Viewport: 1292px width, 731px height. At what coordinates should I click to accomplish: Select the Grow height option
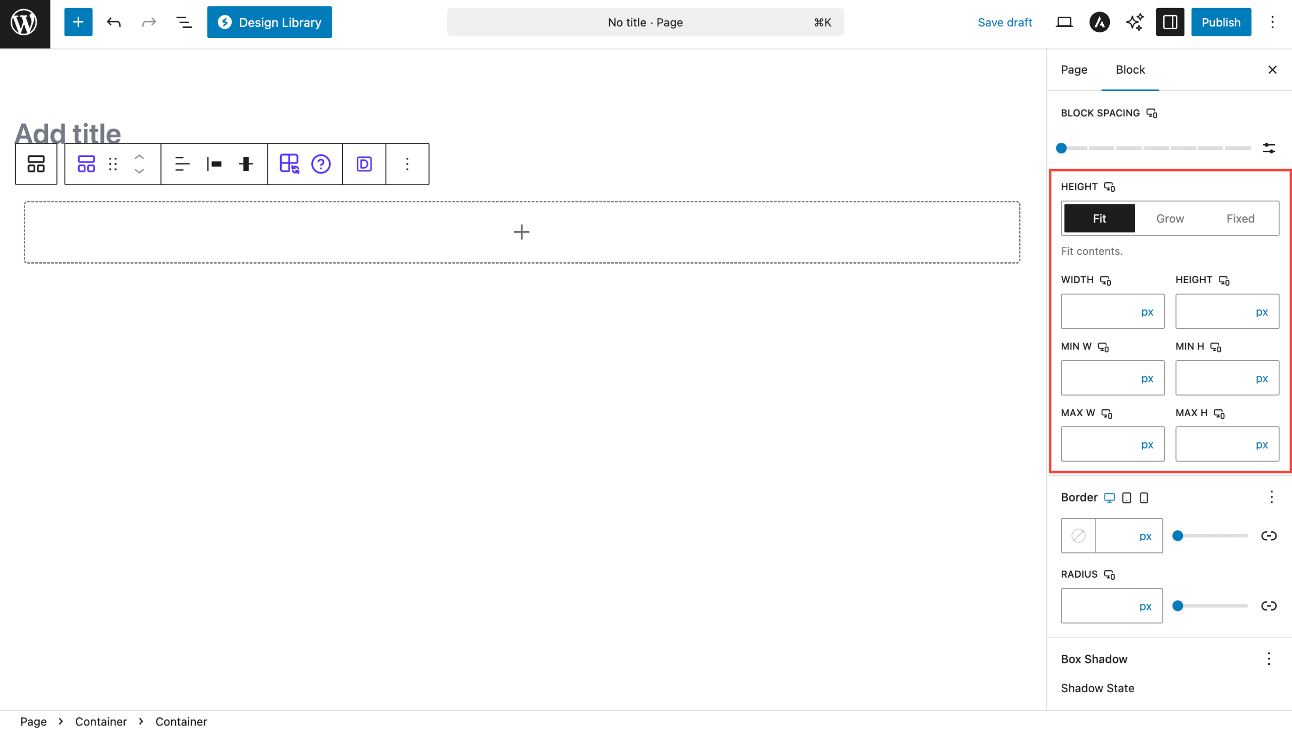[x=1170, y=218]
